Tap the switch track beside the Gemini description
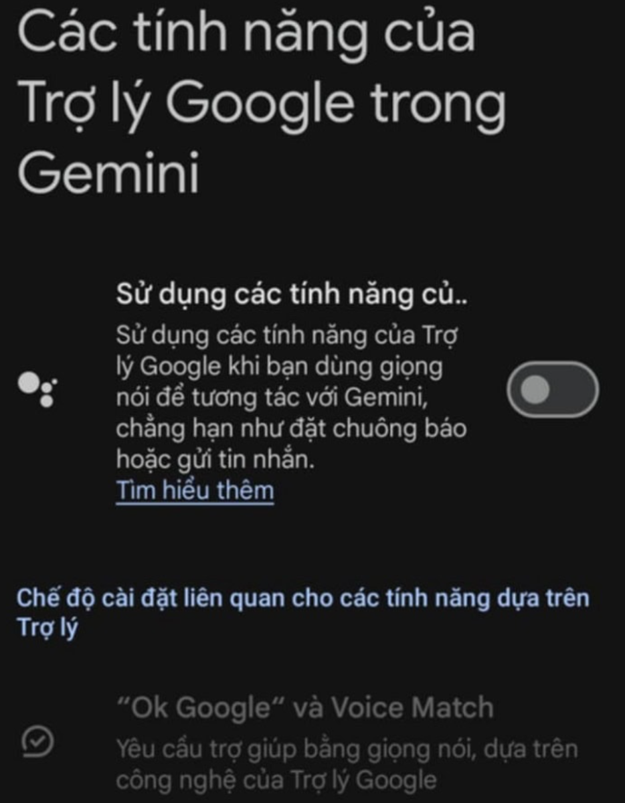 pyautogui.click(x=552, y=389)
